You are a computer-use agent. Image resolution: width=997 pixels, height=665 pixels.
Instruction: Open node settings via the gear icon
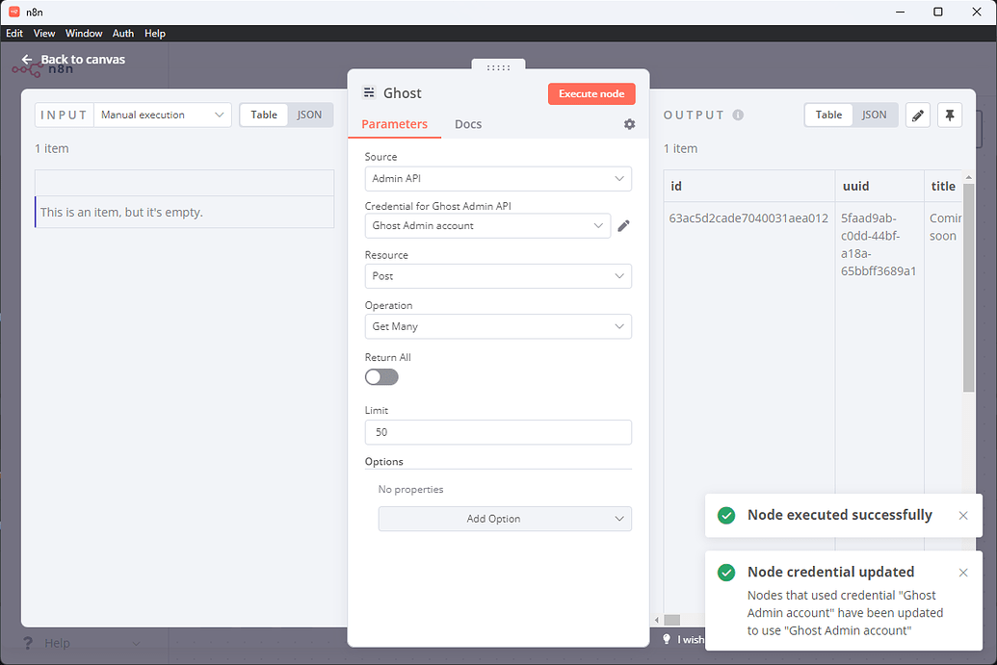[x=629, y=124]
